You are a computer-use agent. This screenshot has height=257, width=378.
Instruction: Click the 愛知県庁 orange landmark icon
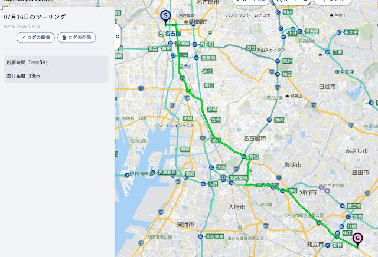coord(186,22)
